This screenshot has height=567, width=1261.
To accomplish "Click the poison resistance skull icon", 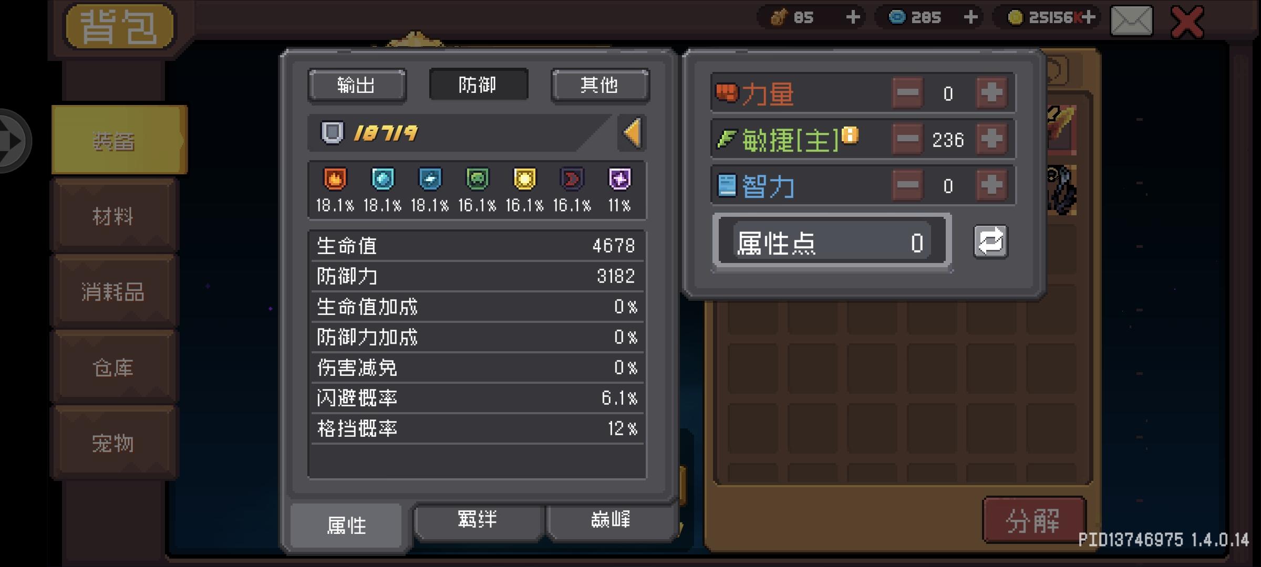I will [x=477, y=179].
